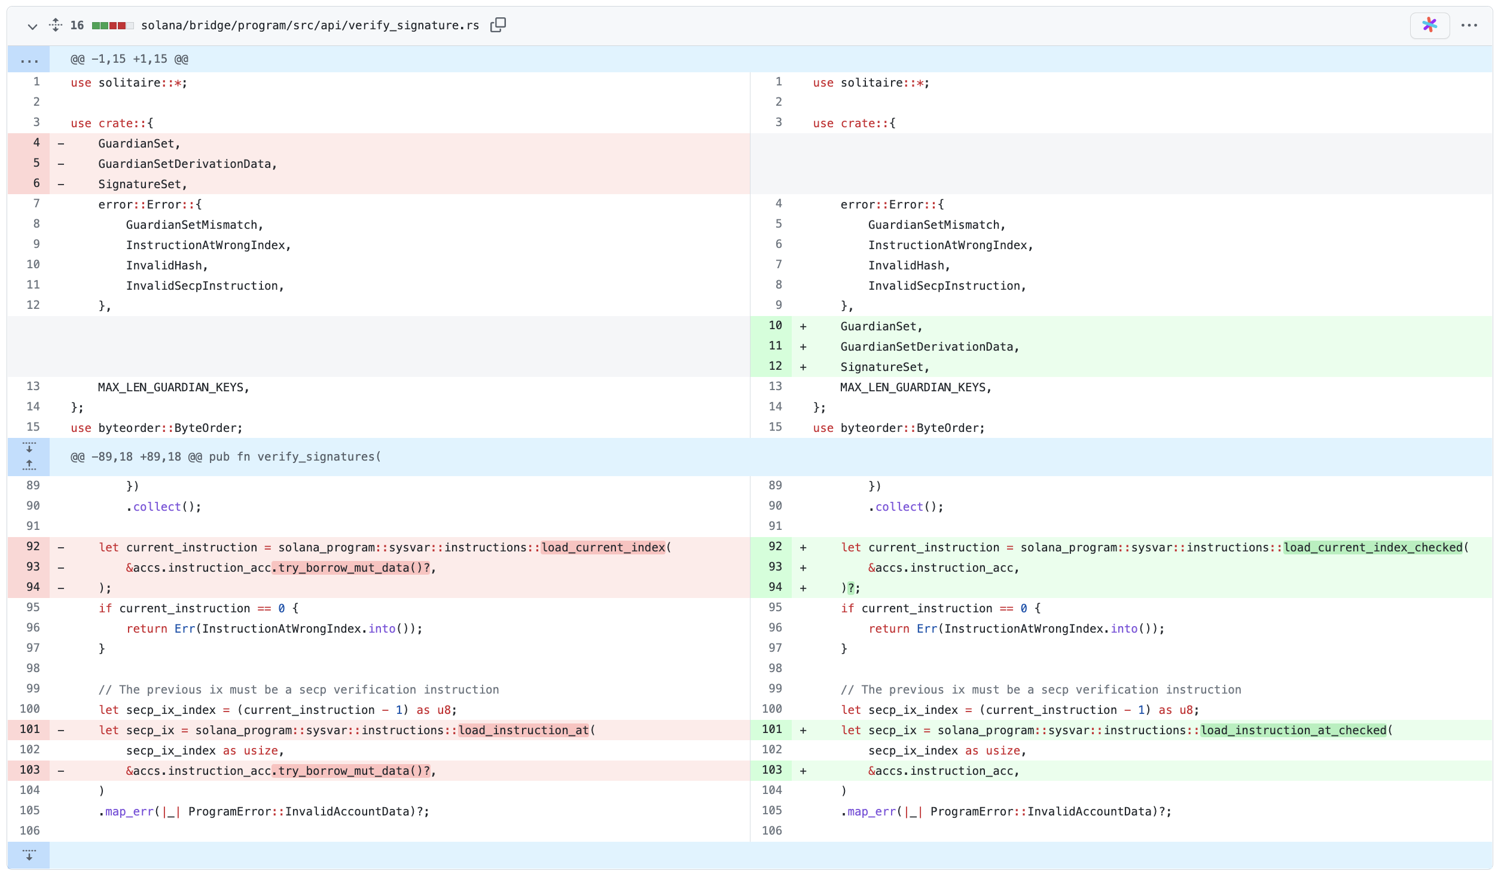Click the diffstat colored squares

112,26
